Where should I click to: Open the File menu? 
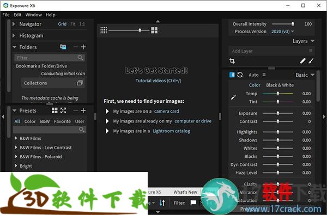(6, 15)
